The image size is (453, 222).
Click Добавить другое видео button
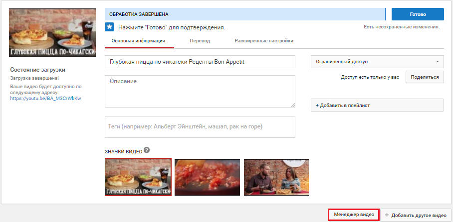[415, 215]
